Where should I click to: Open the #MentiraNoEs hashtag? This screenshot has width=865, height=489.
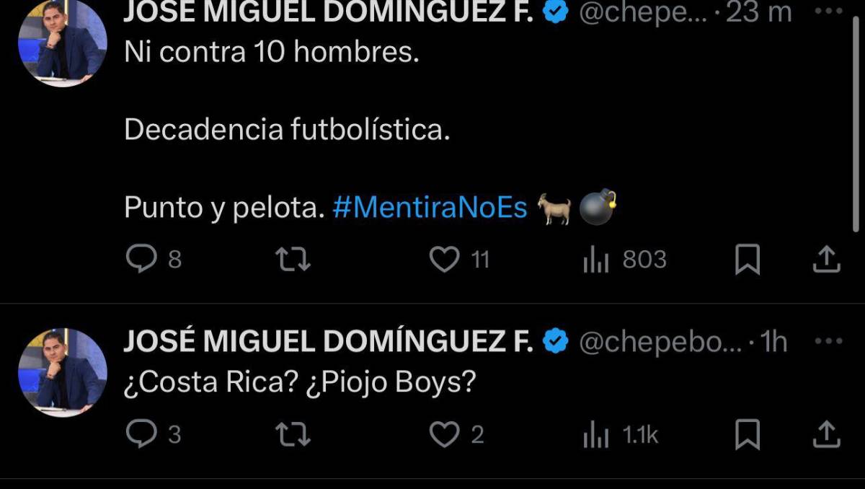(430, 208)
